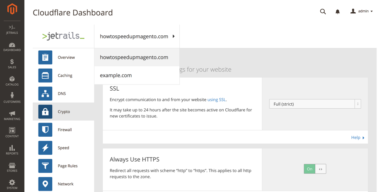
Task: Click the jetrails logo
Action: coord(64,36)
